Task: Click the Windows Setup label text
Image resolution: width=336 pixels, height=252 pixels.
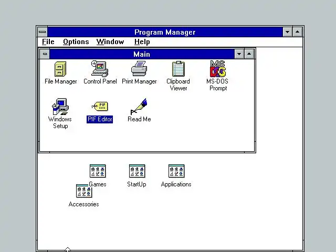Action: [x=60, y=122]
